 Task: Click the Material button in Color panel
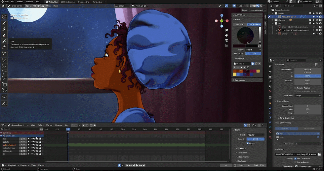(x=240, y=24)
